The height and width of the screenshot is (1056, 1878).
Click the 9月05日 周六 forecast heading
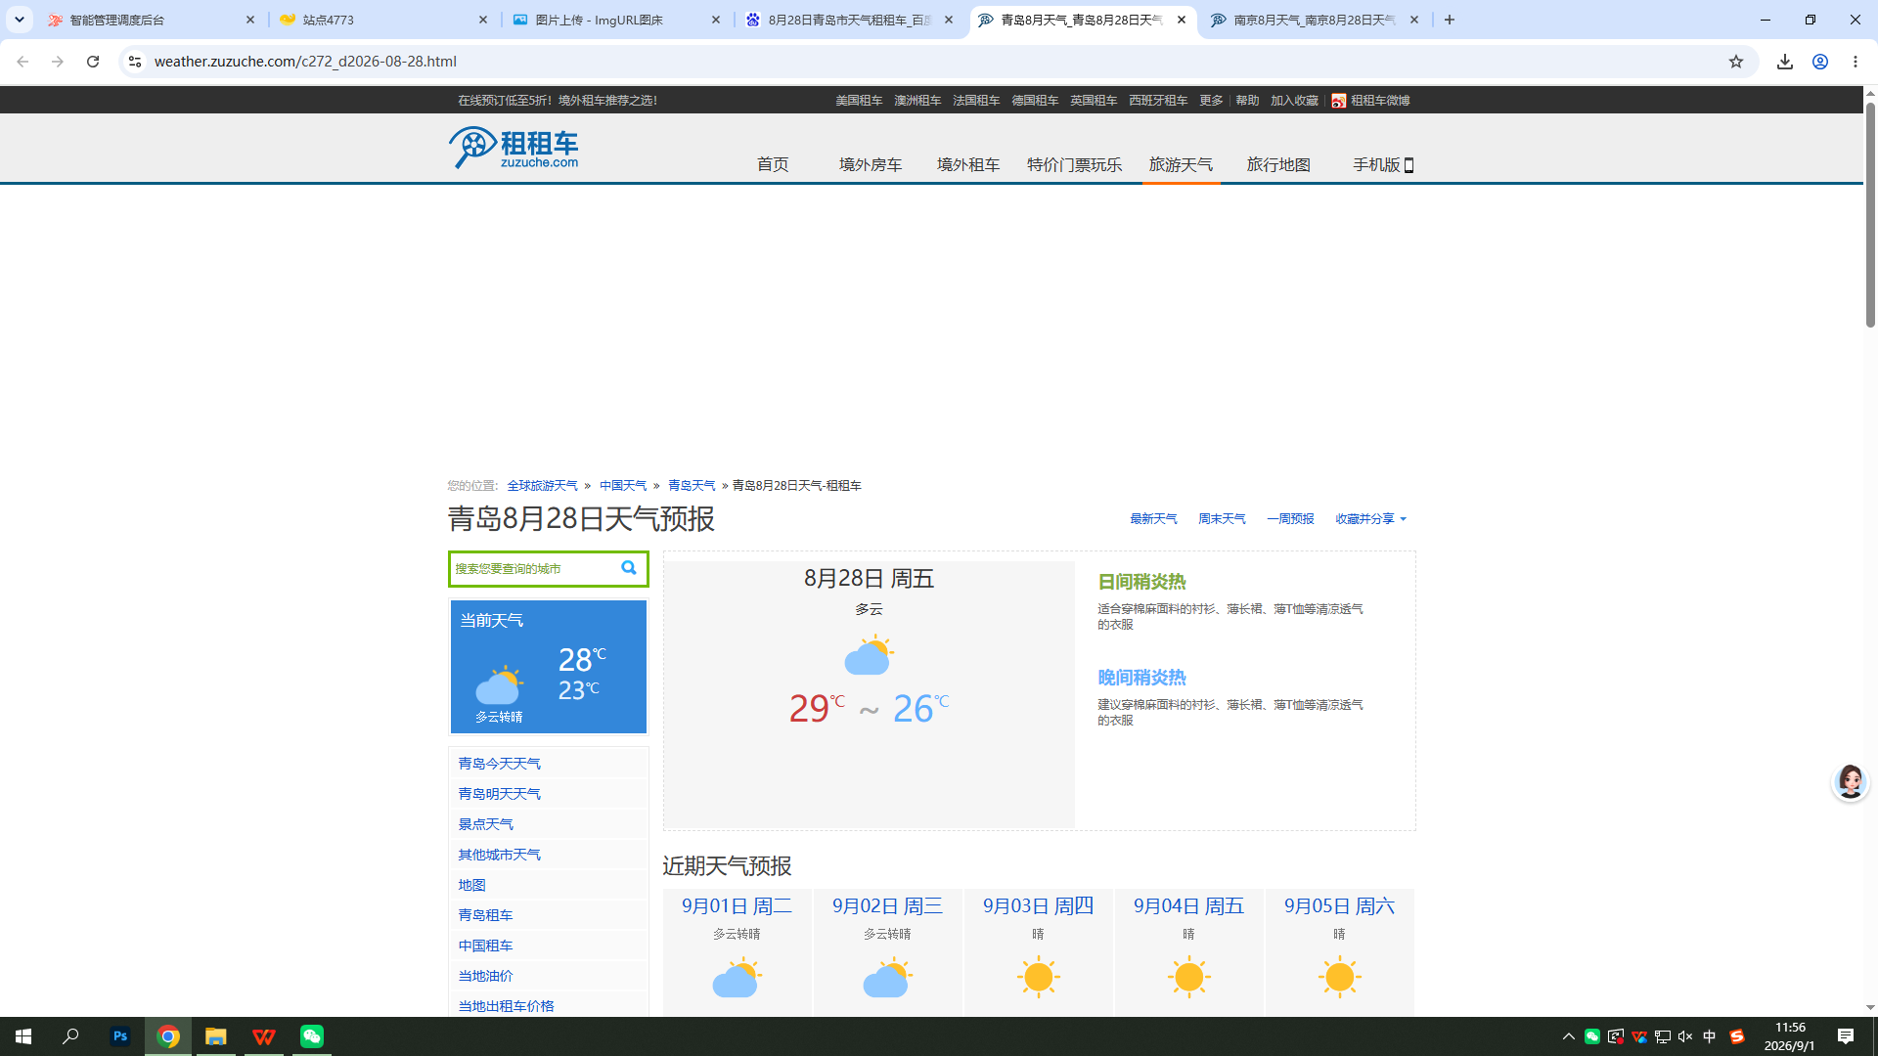1339,906
